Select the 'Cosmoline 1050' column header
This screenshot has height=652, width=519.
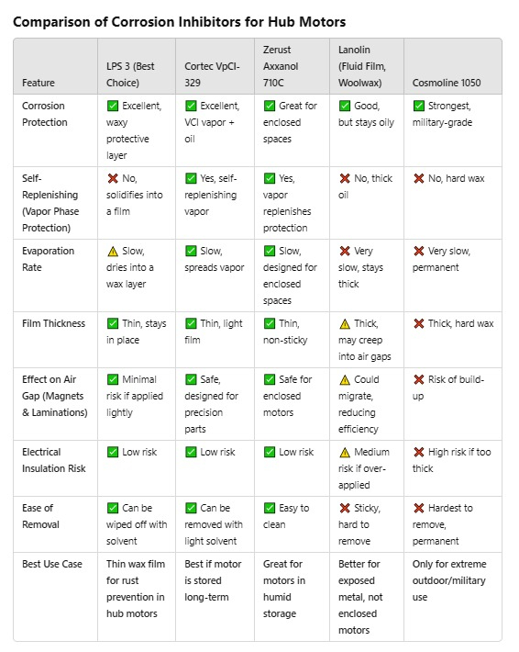point(447,83)
